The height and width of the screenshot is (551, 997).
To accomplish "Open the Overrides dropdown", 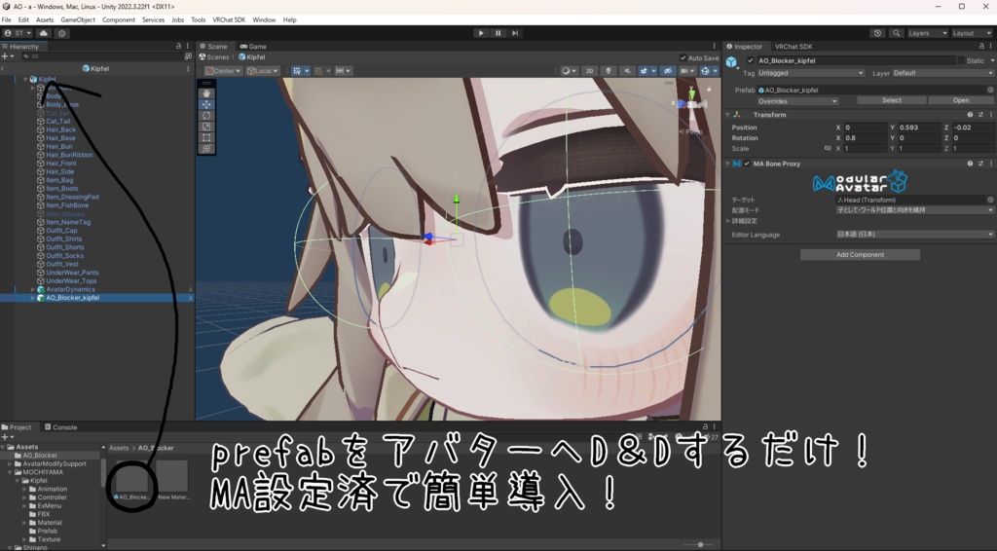I will tap(797, 100).
